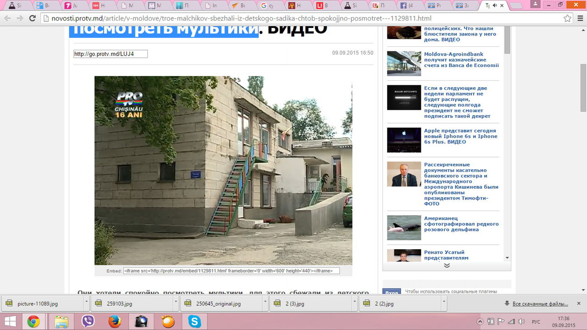Expand the news list with the double chevron
Image resolution: width=587 pixels, height=330 pixels.
coord(447,265)
